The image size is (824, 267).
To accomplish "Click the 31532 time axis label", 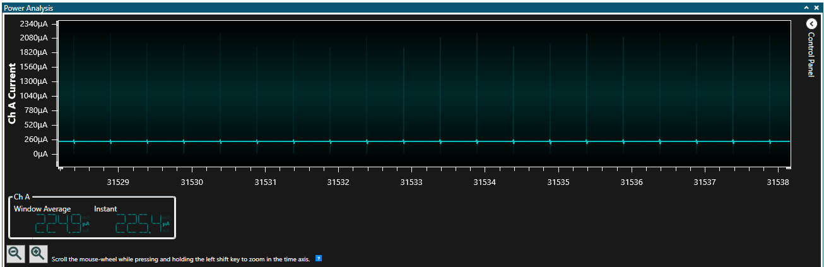I will coord(338,182).
